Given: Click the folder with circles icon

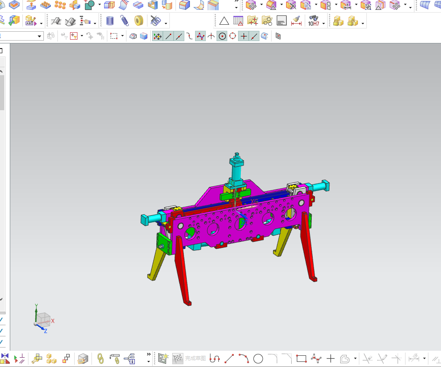Looking at the screenshot, I should click(267, 21).
